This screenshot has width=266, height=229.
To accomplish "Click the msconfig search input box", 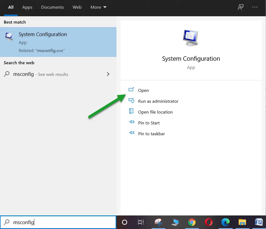I will point(58,222).
